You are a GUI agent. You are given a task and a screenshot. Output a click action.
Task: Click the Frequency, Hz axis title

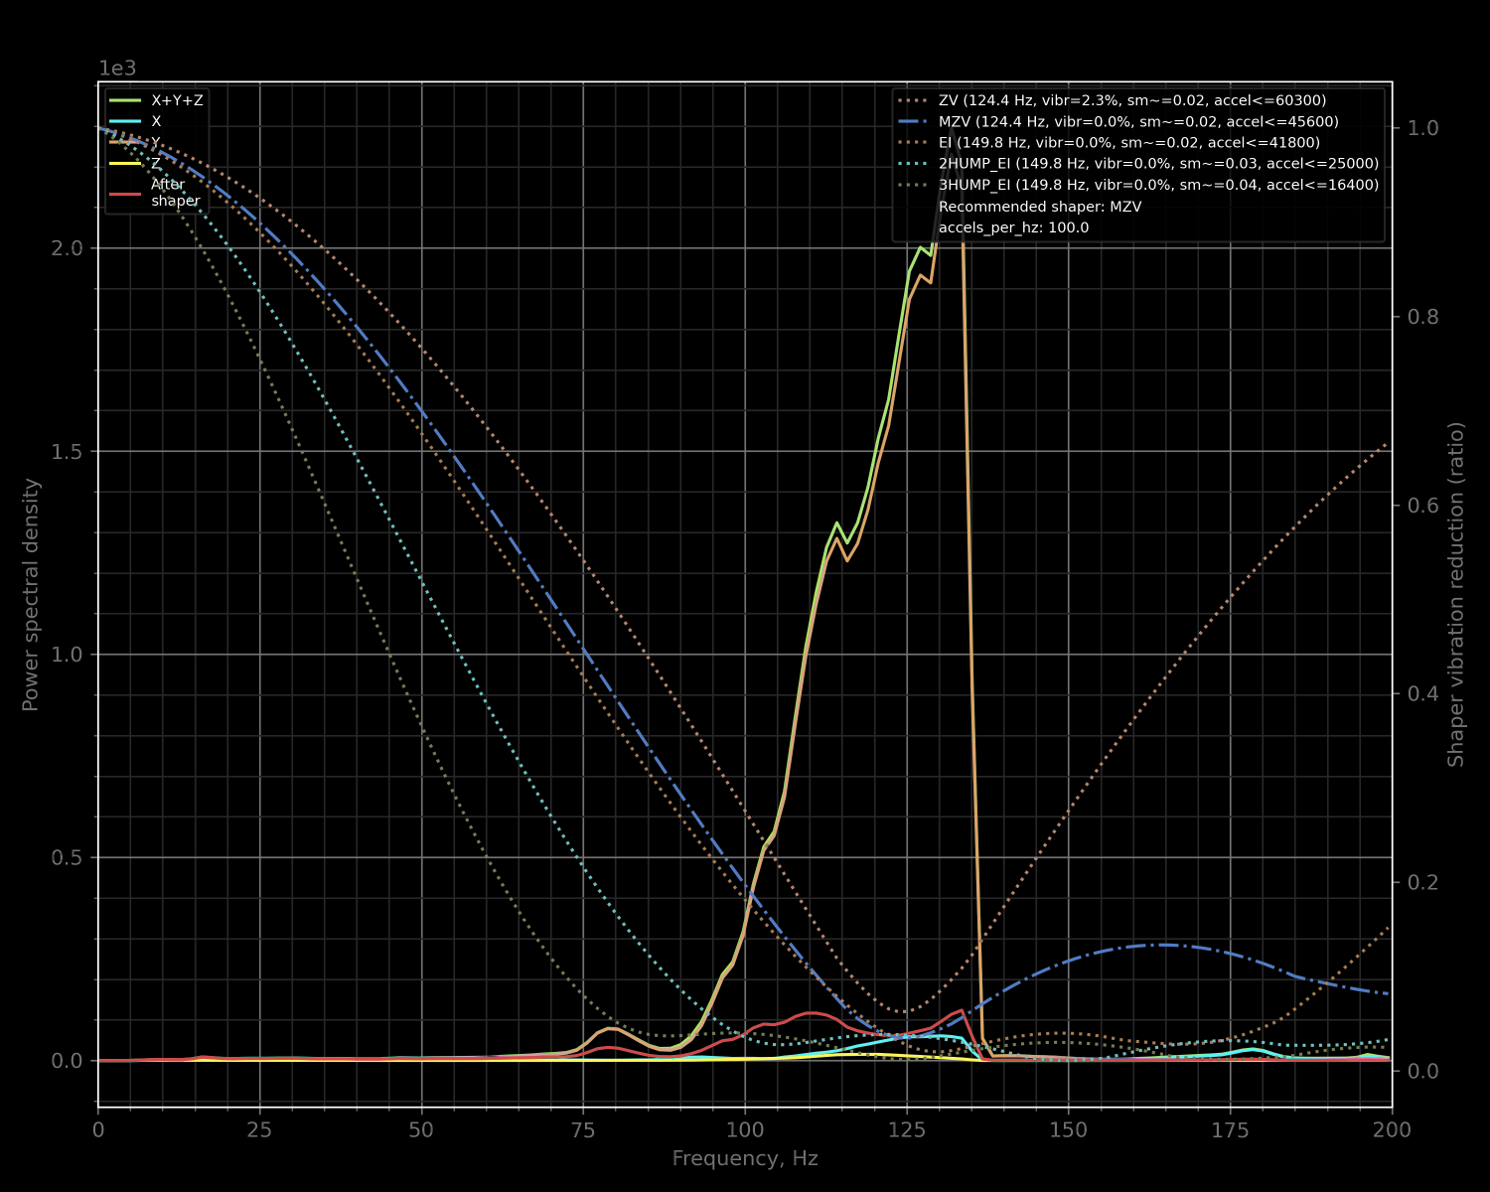click(x=744, y=1158)
